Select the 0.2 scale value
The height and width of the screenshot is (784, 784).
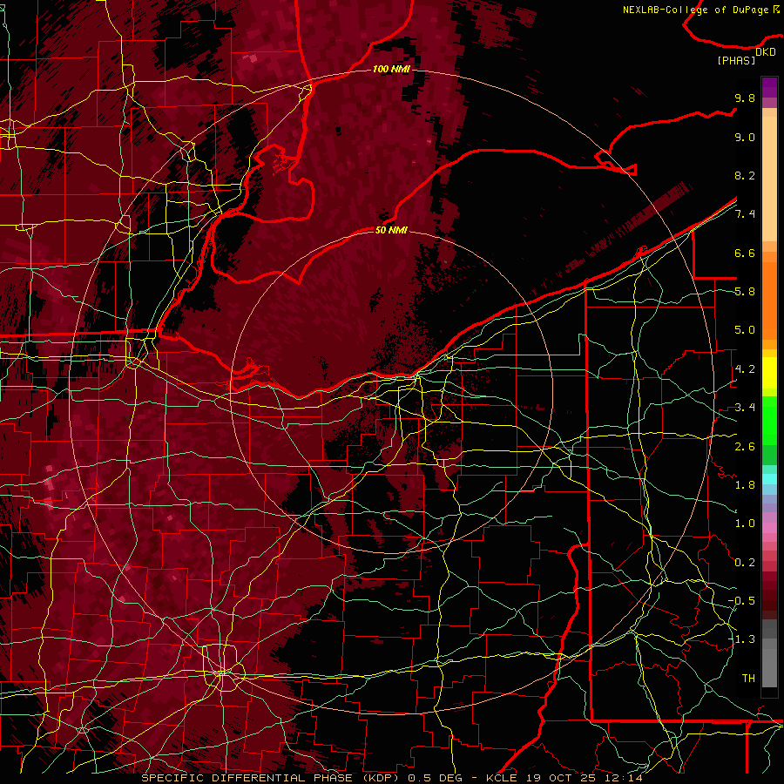[745, 562]
